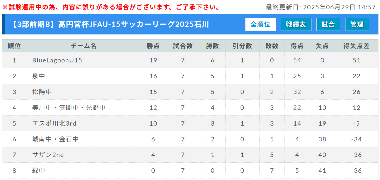
Task: Click the 試合数 column header
Action: [x=183, y=46]
